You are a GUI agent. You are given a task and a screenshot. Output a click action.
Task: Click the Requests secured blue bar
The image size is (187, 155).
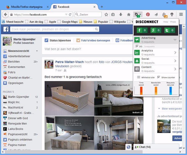(171, 91)
